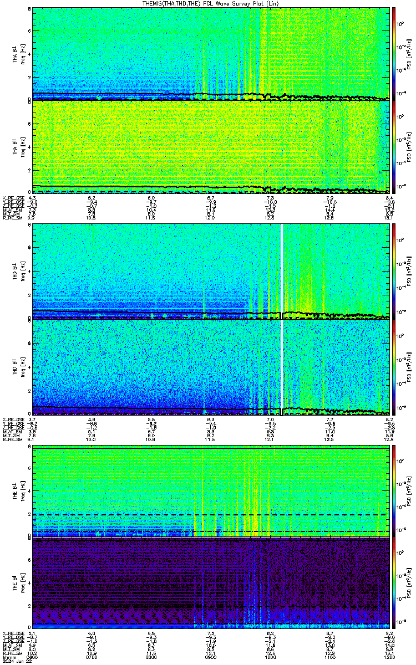Screen dimensions: 416x665
Task: Click the 0800 time tick label
Action: [x=151, y=658]
